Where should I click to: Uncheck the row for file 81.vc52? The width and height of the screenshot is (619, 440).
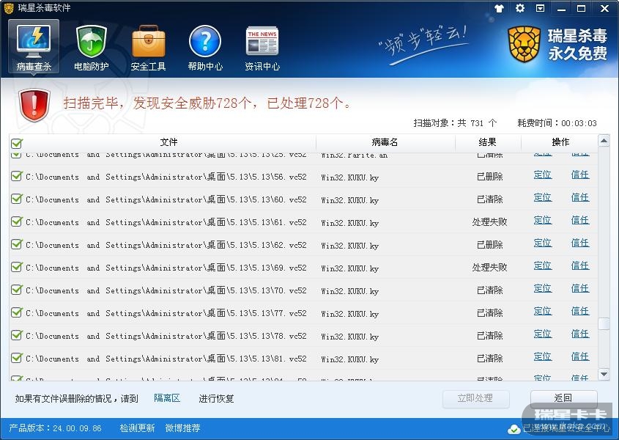17,357
